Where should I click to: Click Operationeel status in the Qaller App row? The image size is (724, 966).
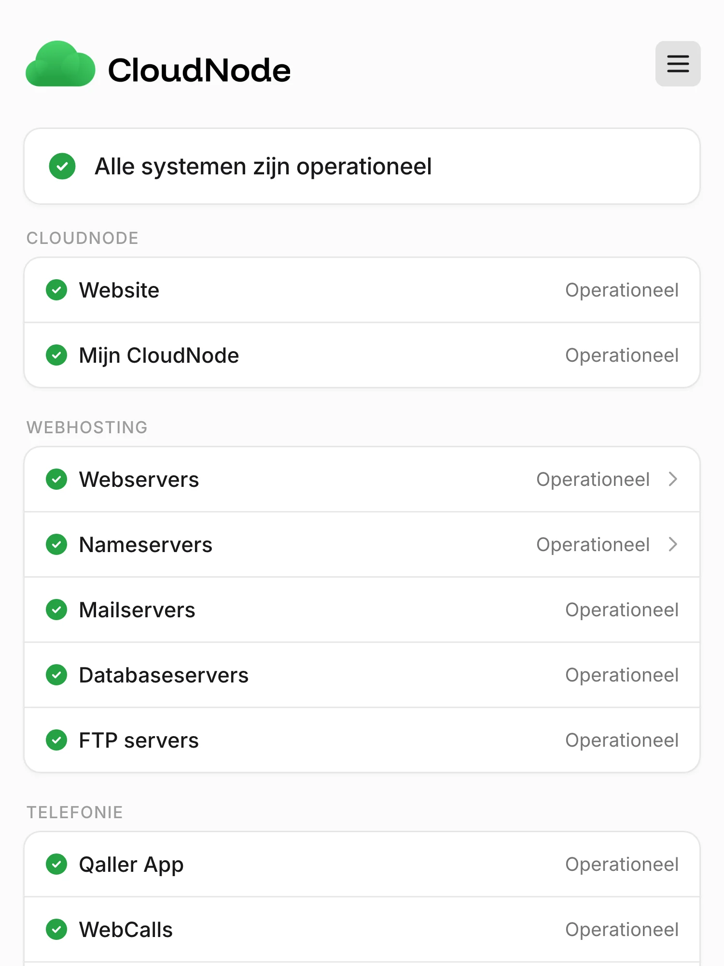coord(622,865)
